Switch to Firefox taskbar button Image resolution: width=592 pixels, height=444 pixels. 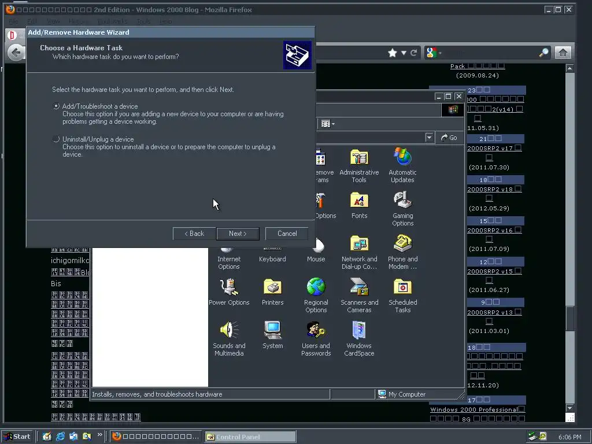pyautogui.click(x=156, y=436)
